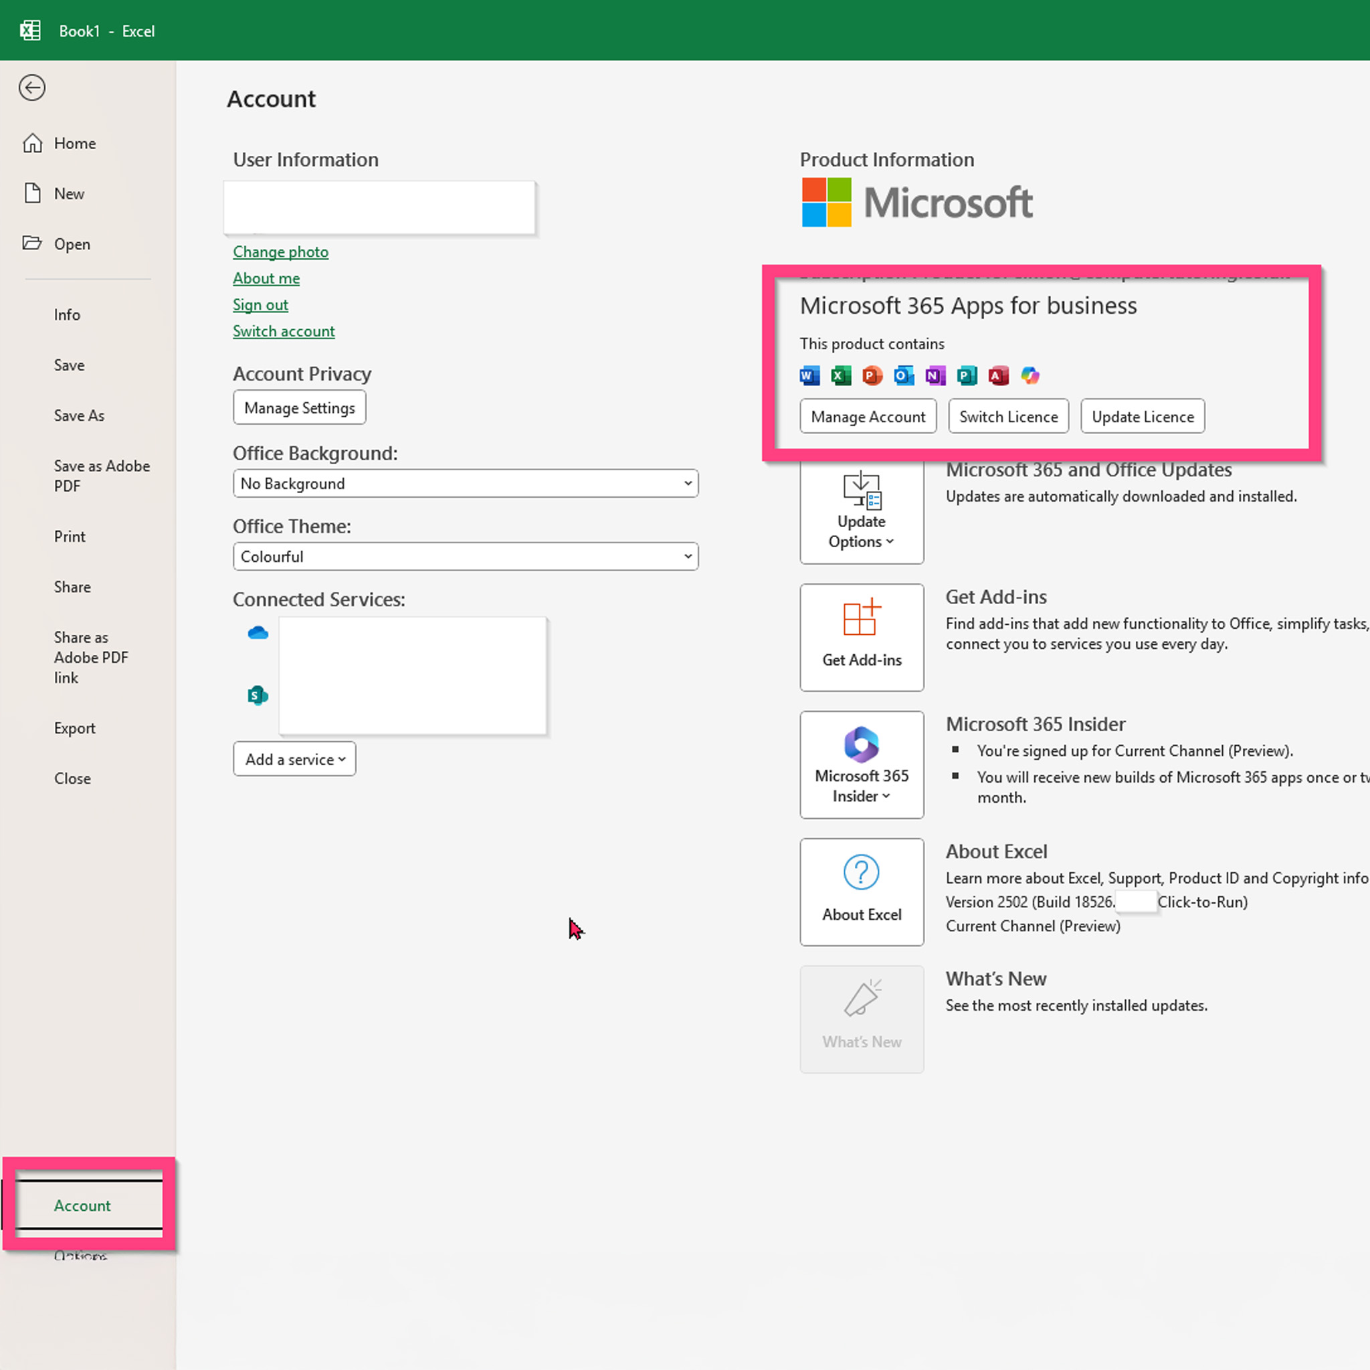The image size is (1370, 1370).
Task: Click the back arrow to leave Backstage
Action: 32,88
